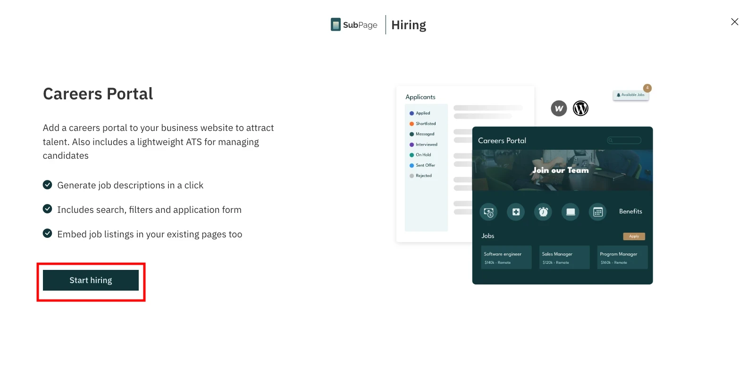Select the On Hold applicant status

420,155
